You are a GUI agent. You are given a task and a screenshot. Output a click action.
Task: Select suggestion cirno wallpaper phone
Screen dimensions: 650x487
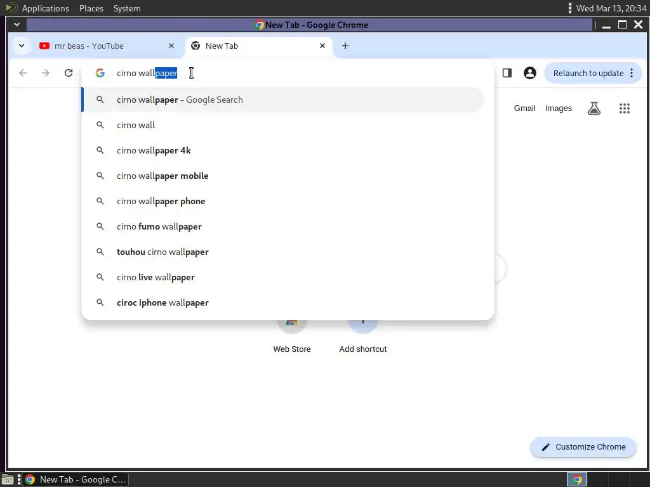(282, 201)
